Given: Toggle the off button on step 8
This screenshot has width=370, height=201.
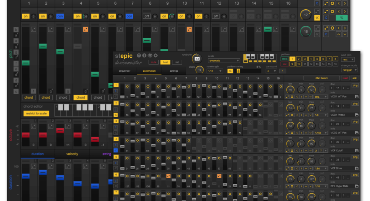Looking at the screenshot, I should pyautogui.click(x=146, y=16).
